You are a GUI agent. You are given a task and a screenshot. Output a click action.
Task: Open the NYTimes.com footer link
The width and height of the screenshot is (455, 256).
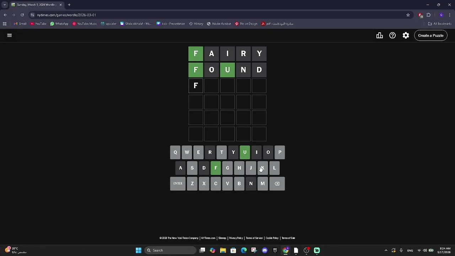[208, 238]
